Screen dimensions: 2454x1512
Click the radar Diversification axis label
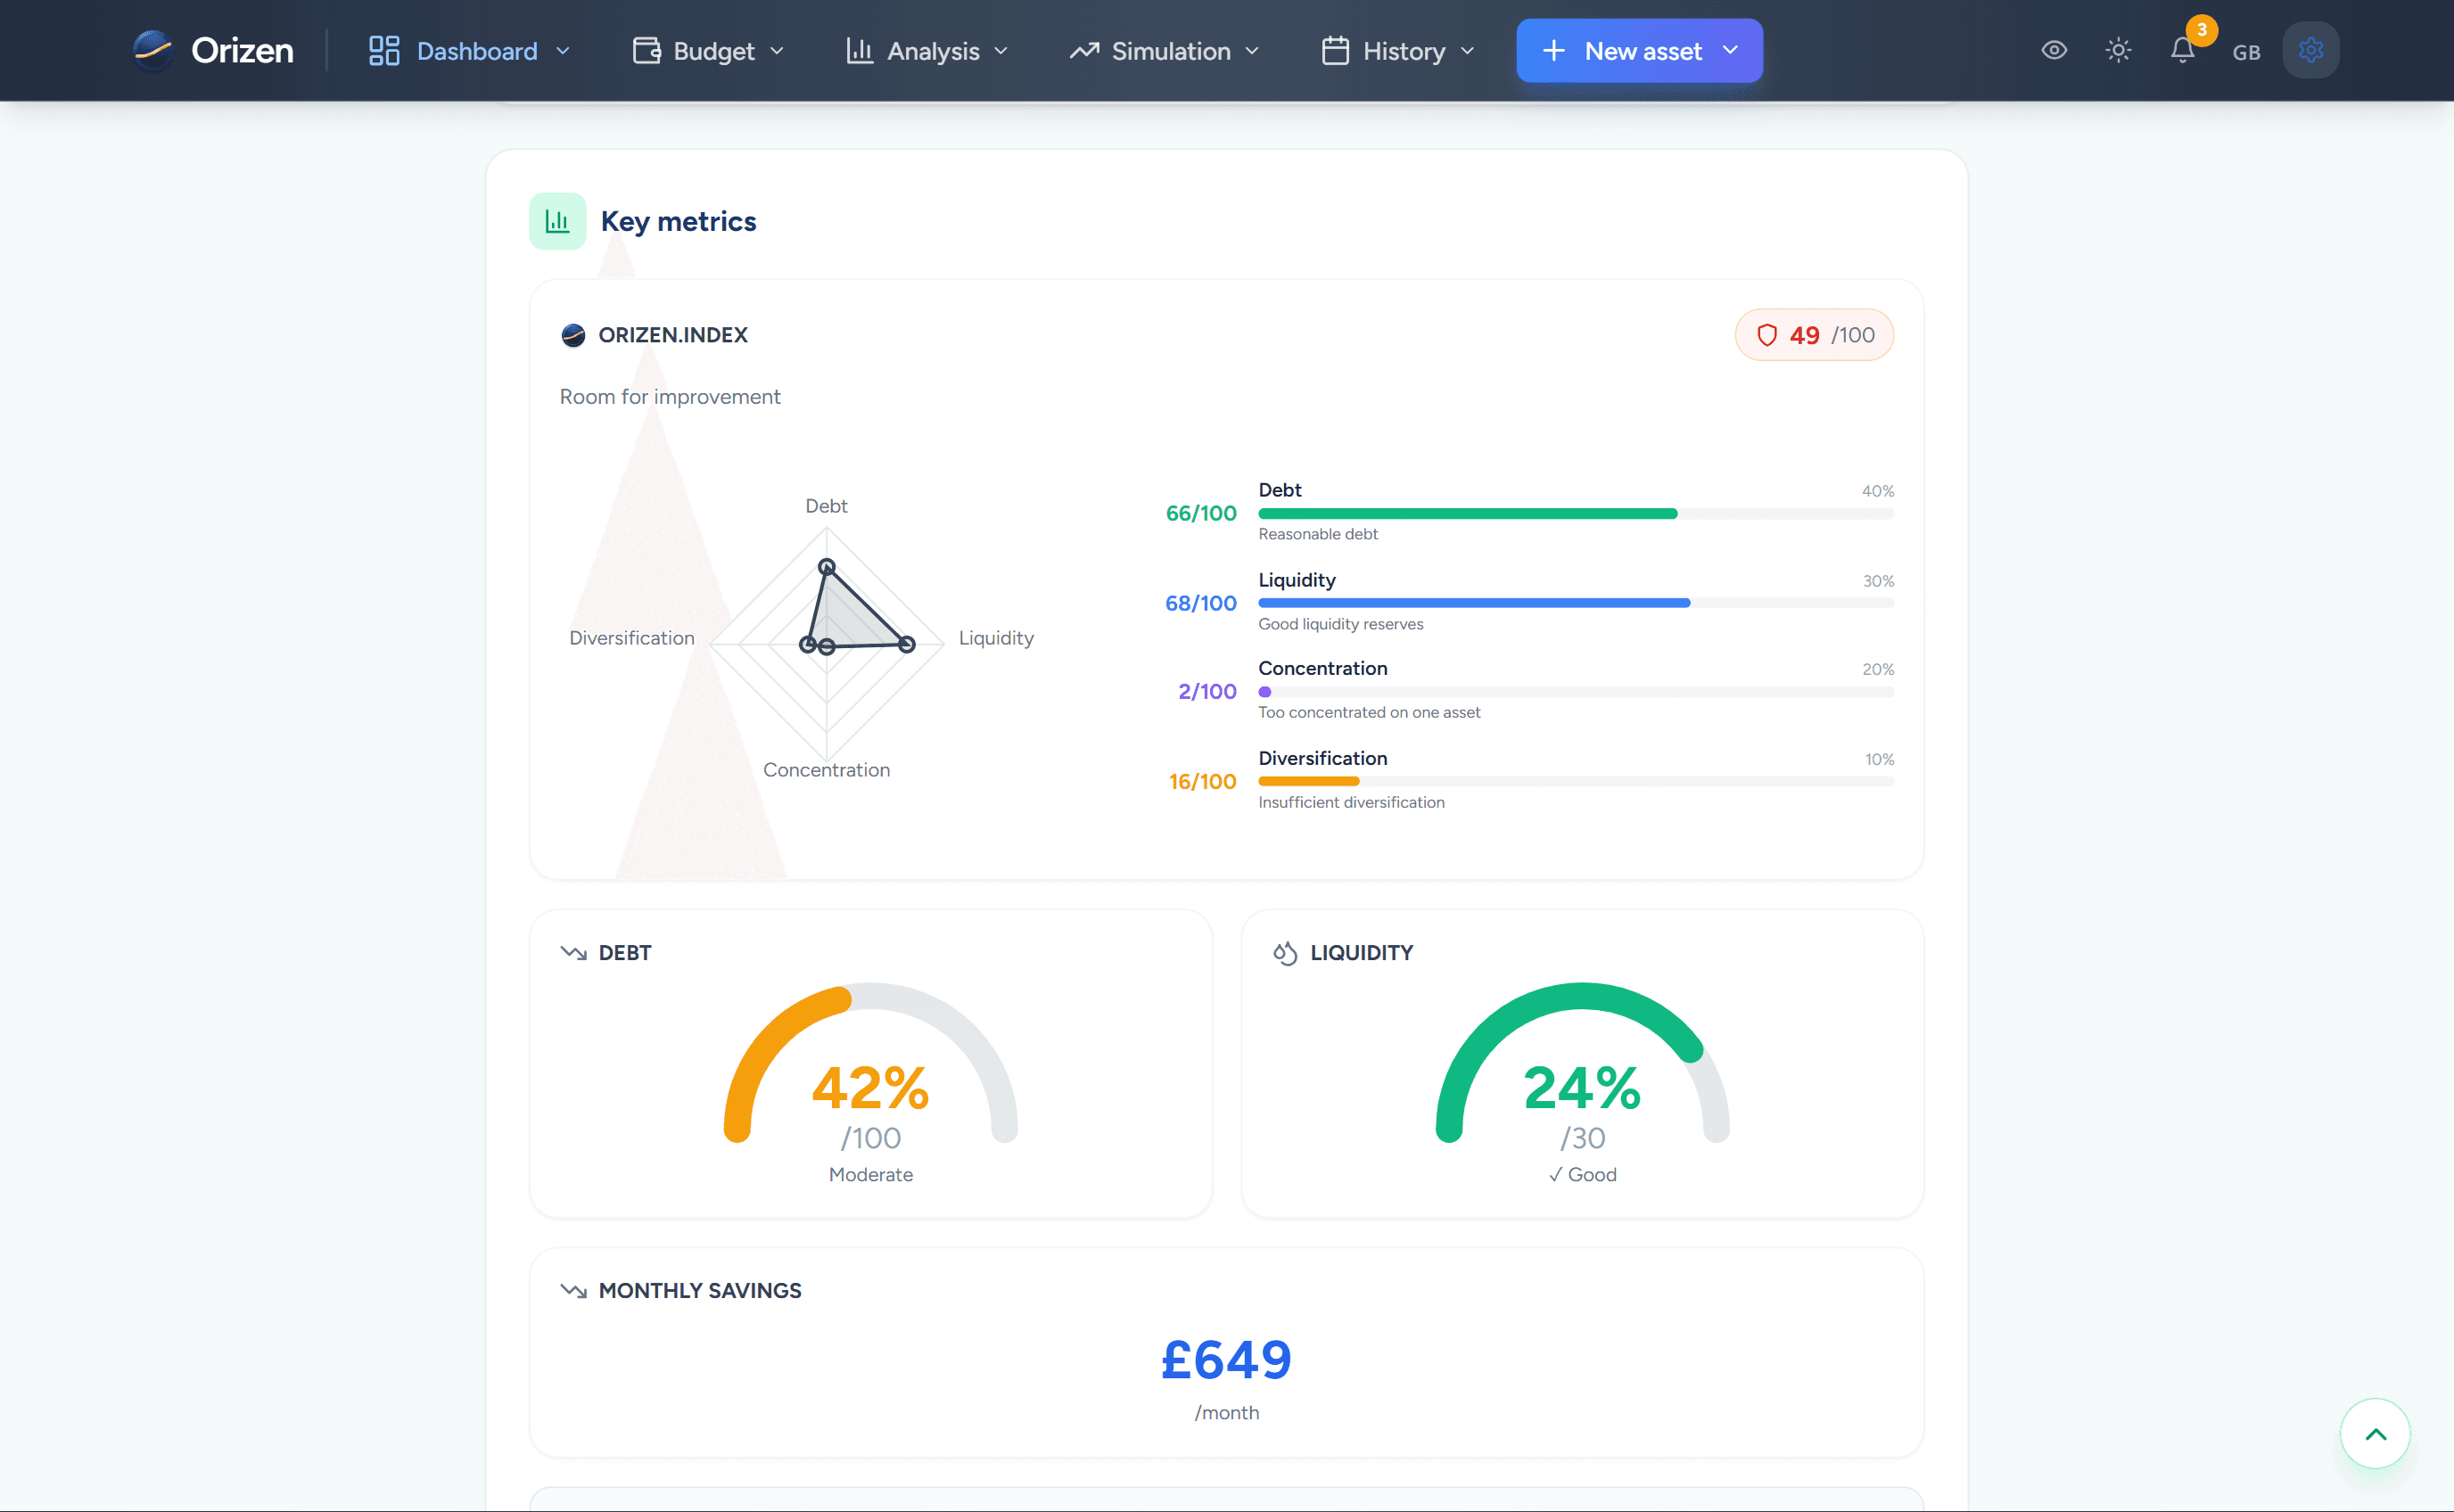click(631, 638)
